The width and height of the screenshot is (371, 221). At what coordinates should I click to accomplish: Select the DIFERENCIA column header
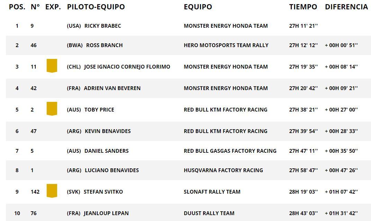tap(346, 7)
